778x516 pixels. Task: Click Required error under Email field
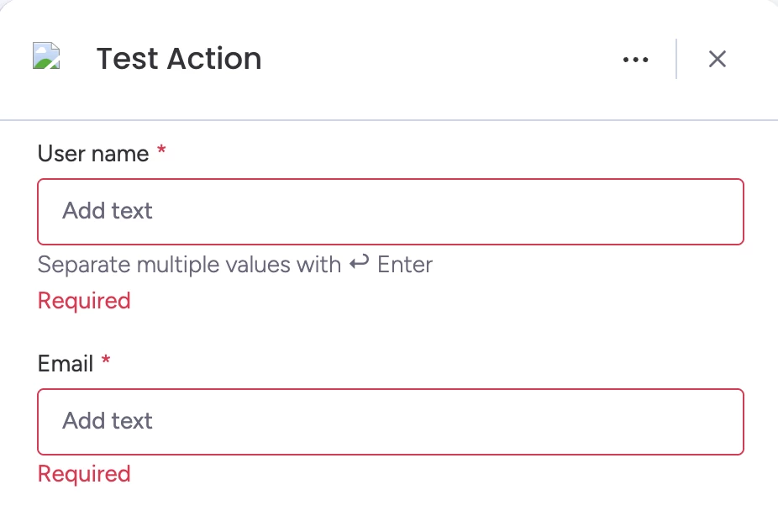(x=84, y=474)
